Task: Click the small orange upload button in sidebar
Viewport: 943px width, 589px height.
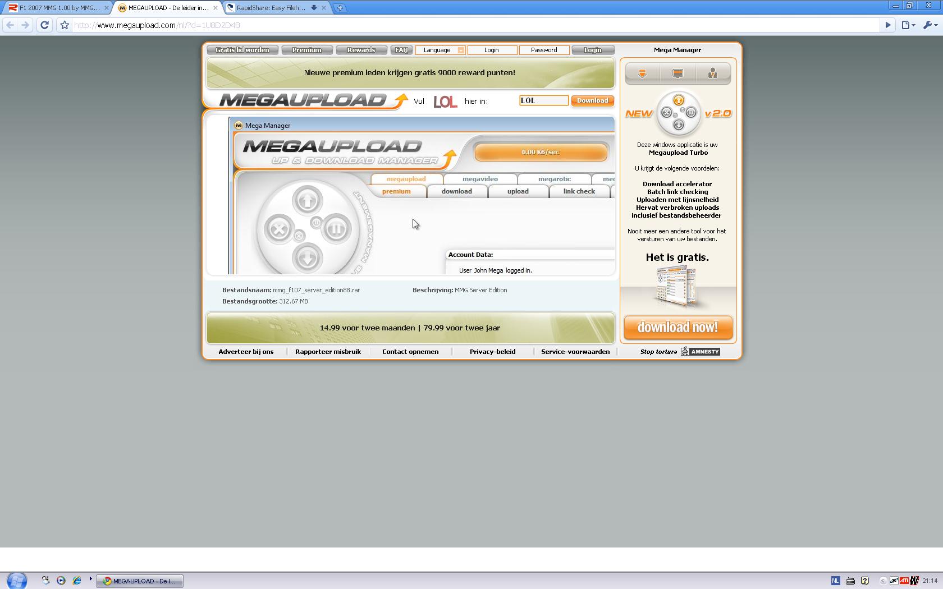Action: click(679, 100)
